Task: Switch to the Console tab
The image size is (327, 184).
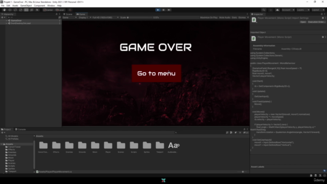Action: (20, 129)
